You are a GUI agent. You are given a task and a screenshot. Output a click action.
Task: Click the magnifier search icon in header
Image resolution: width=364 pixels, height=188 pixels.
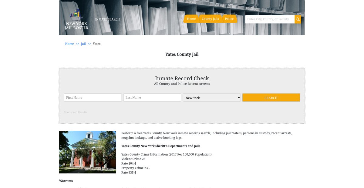[298, 19]
